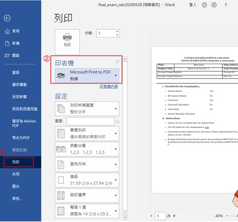
Task: Expand the 單面列印 dropdown
Action: [x=87, y=134]
